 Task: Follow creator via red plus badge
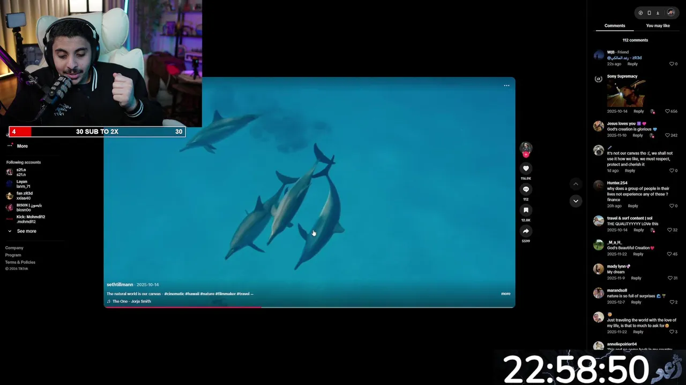pos(526,155)
